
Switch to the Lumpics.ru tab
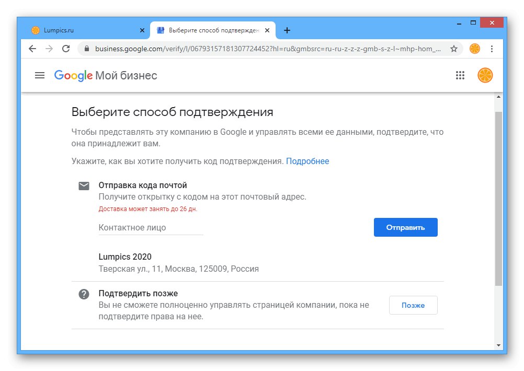[x=78, y=30]
